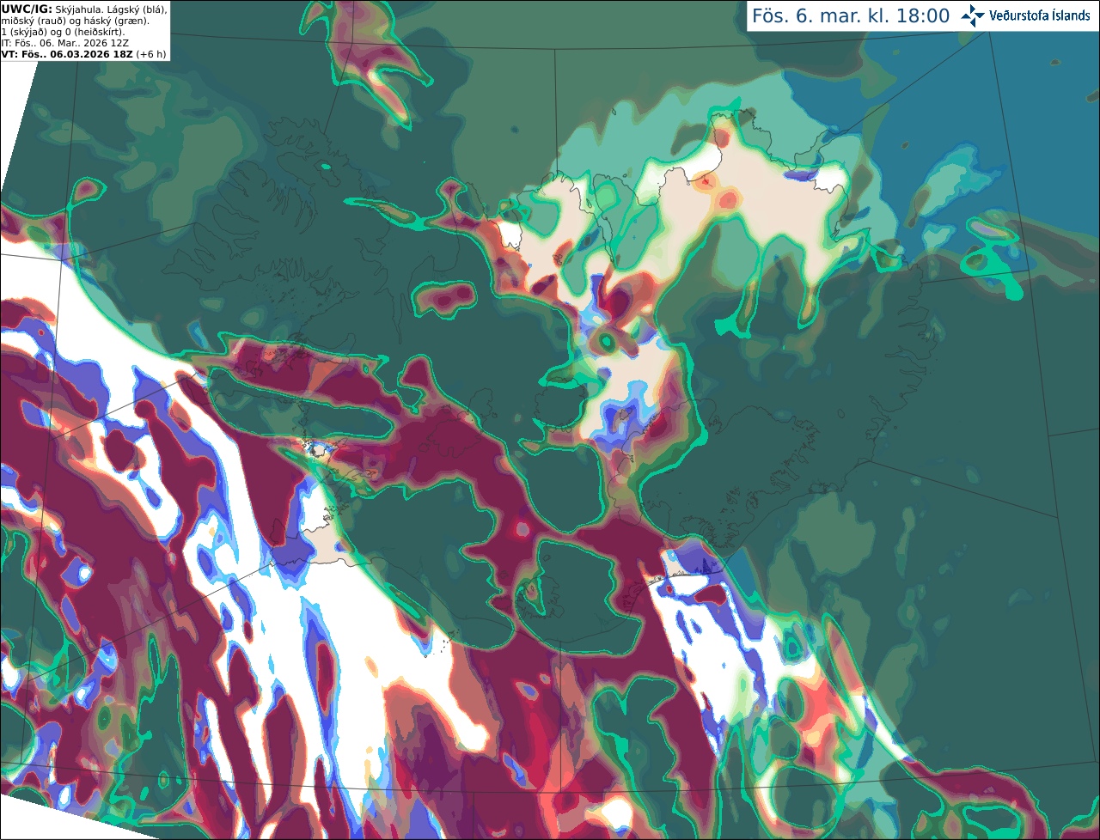The height and width of the screenshot is (840, 1100).
Task: Select the "Fös. 6. mar. kl. 18:00" timestamp
Action: click(851, 16)
